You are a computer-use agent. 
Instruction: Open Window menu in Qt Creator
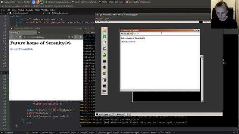(x=45, y=10)
